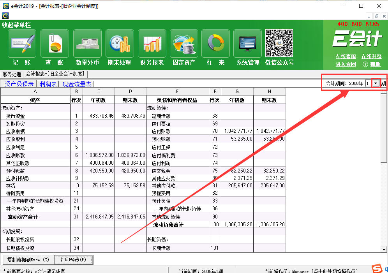Click the 应收账款 row label
Screen dimensions: 388x273
15,155
